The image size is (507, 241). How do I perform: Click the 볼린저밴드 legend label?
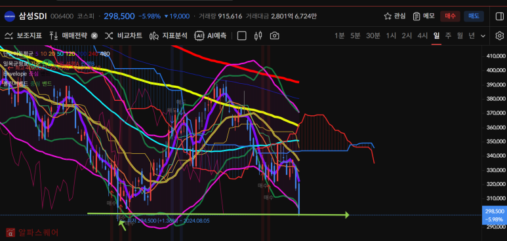[16, 84]
